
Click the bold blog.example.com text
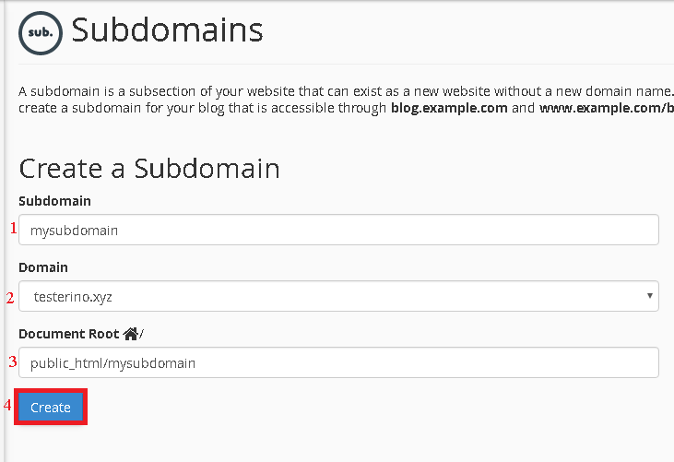click(449, 108)
